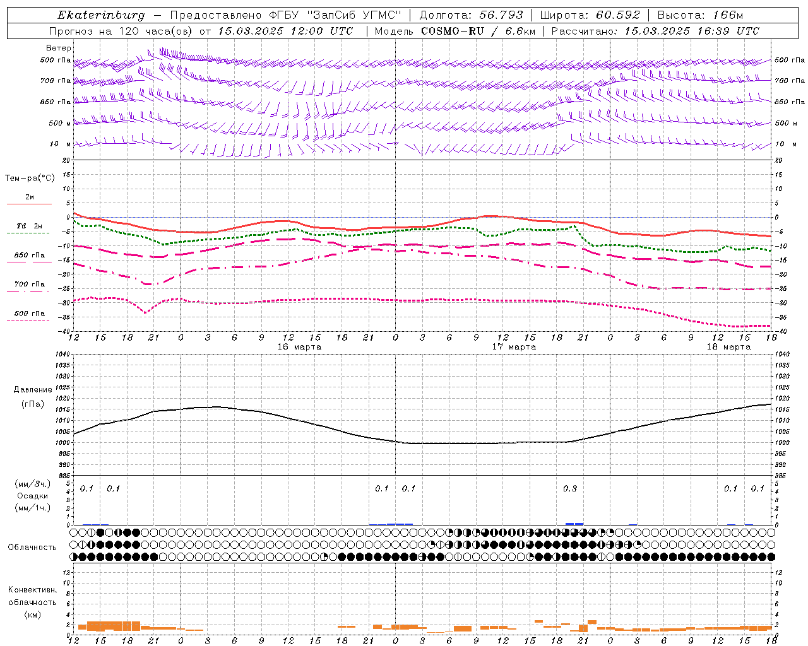Select the Td 2м legend label

coord(30,226)
